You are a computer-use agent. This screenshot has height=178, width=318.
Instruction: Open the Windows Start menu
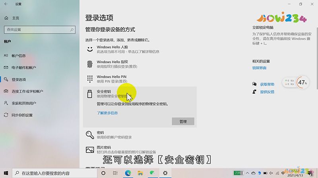(x=6, y=173)
